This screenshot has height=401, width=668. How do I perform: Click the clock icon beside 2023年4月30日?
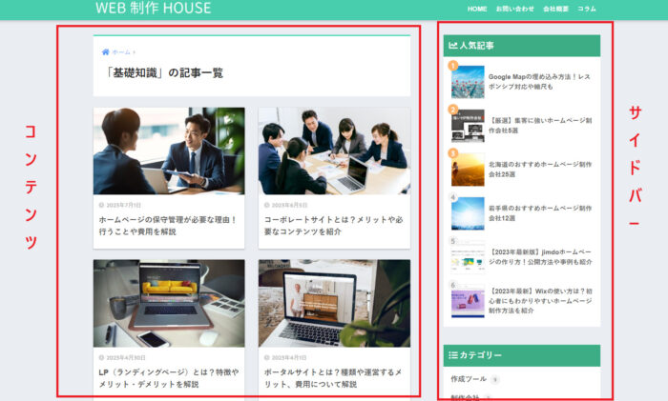(101, 357)
